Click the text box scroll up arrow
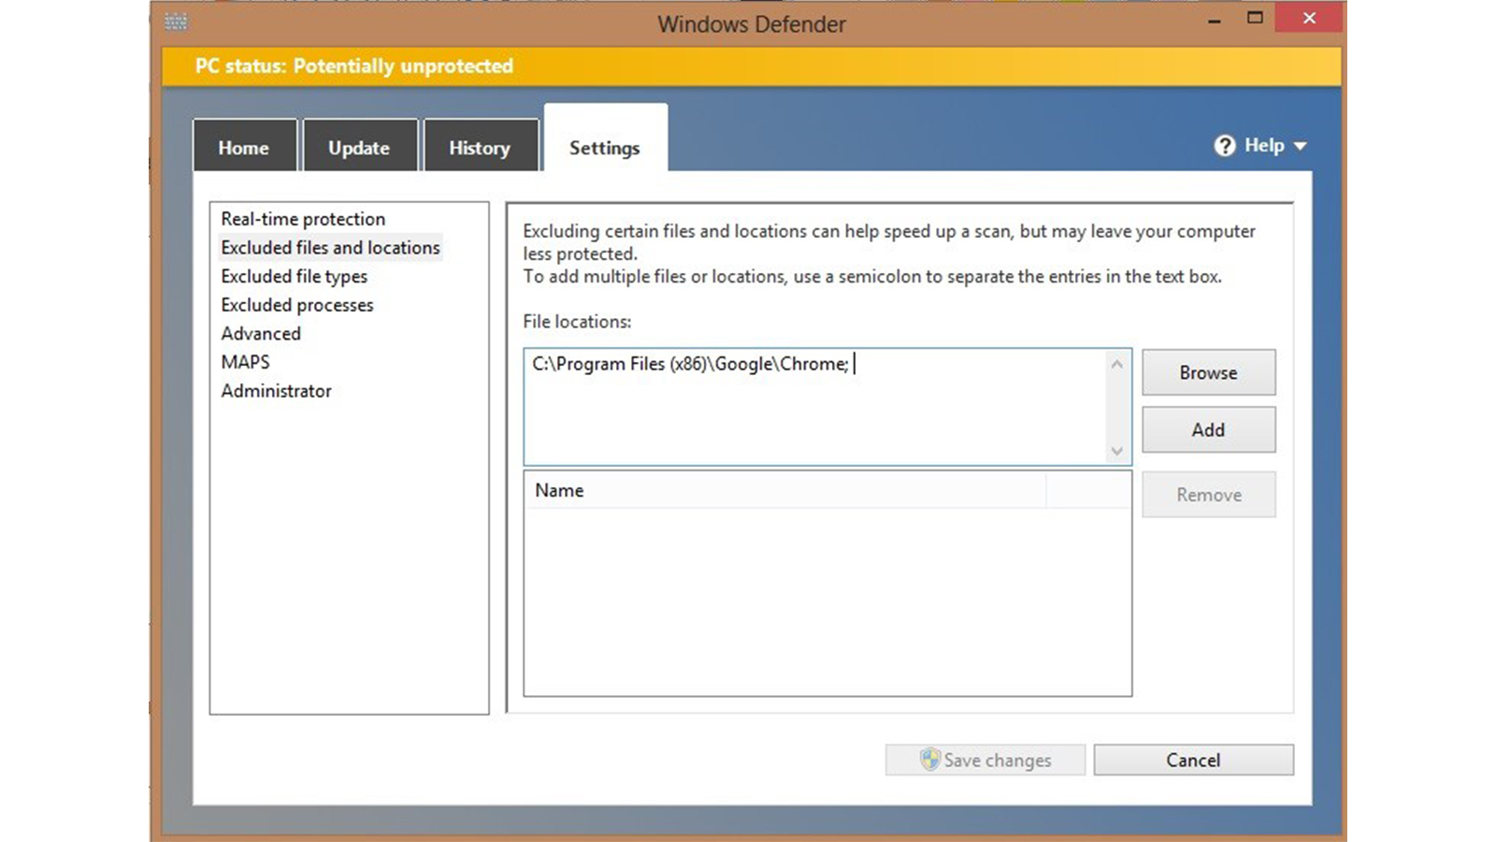Viewport: 1496px width, 842px height. pos(1116,364)
